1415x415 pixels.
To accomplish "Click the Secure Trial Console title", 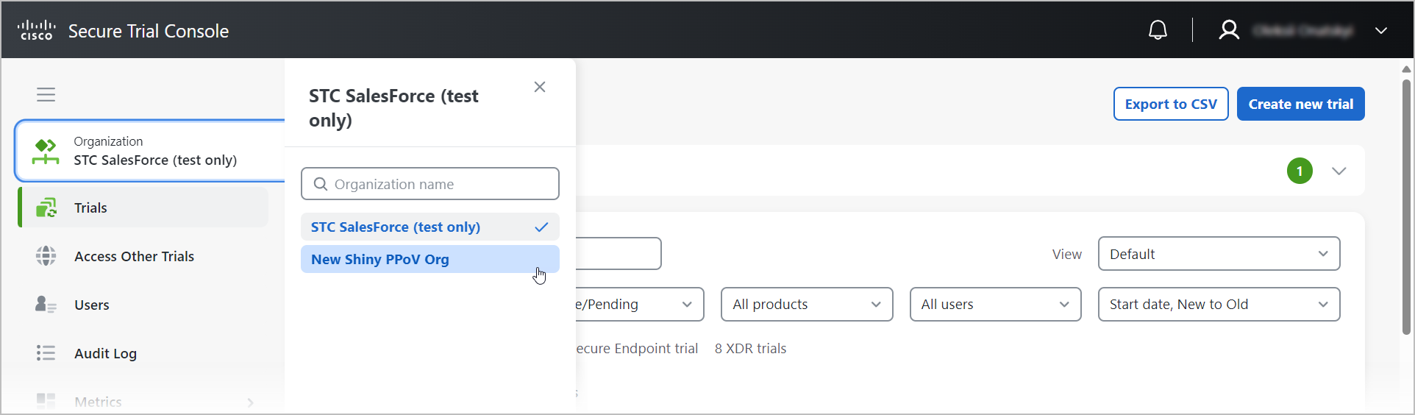I will coord(149,31).
